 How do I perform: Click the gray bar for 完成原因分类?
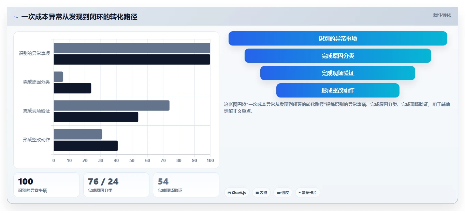point(58,77)
